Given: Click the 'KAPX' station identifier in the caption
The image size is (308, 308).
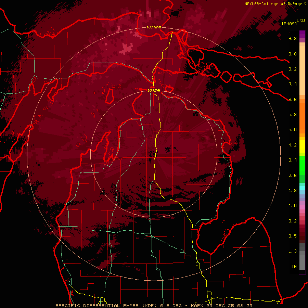Looking at the screenshot, I should pyautogui.click(x=197, y=306).
